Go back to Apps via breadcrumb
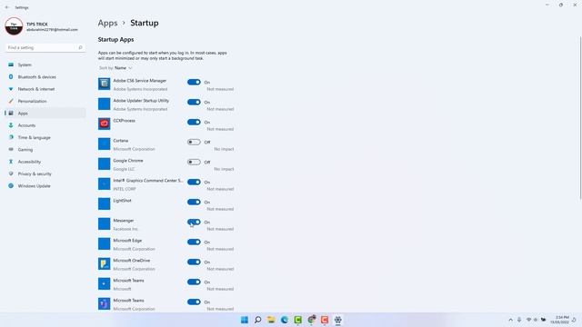This screenshot has width=582, height=327. pyautogui.click(x=107, y=23)
